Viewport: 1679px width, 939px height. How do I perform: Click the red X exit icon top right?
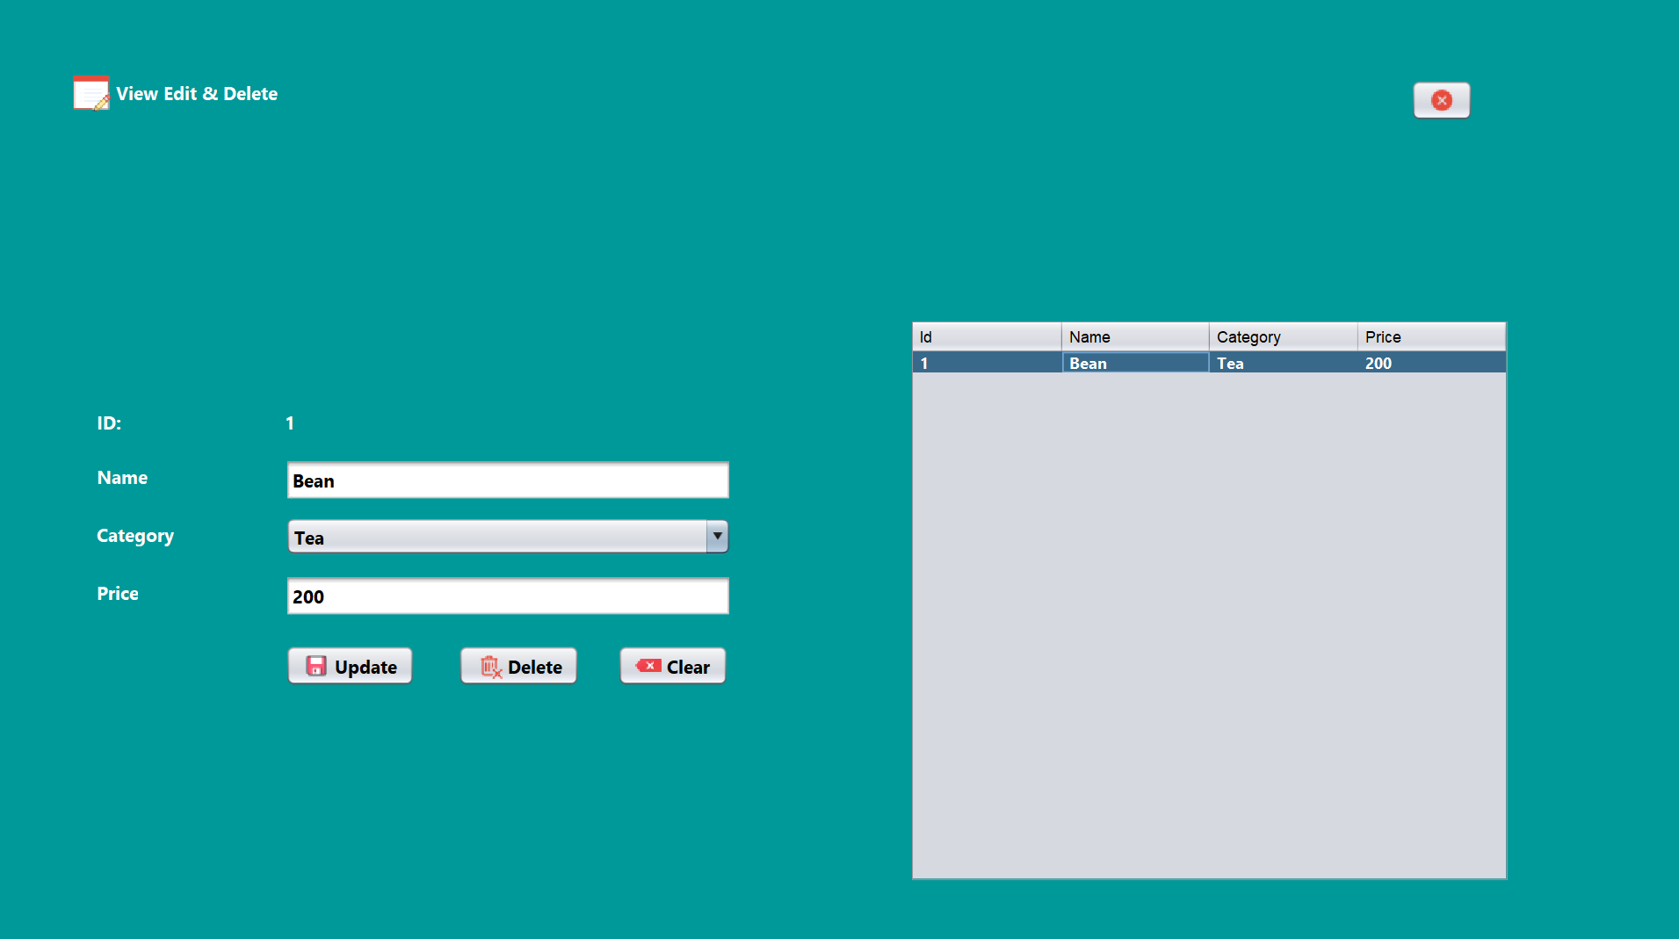[1440, 99]
